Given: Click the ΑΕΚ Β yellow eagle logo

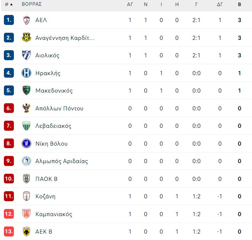Looking at the screenshot, I should (x=27, y=231).
